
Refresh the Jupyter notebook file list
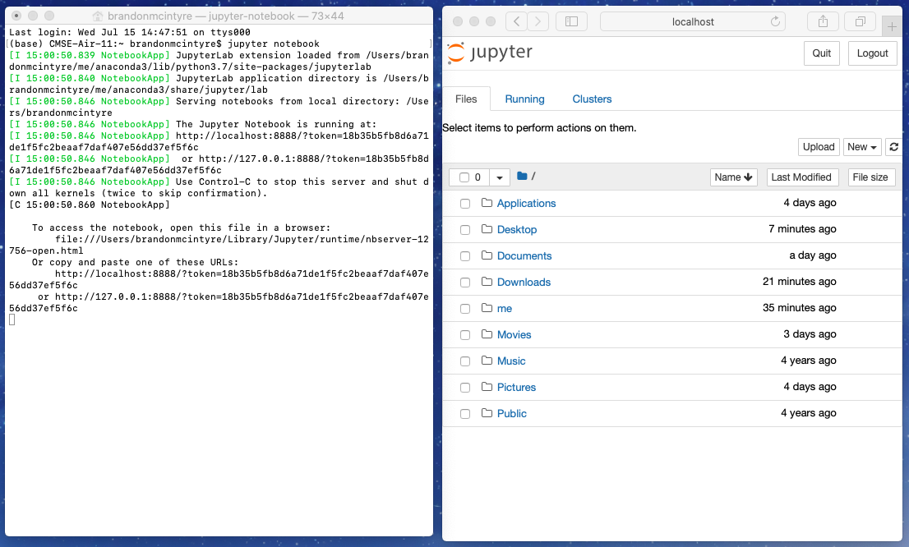(894, 147)
